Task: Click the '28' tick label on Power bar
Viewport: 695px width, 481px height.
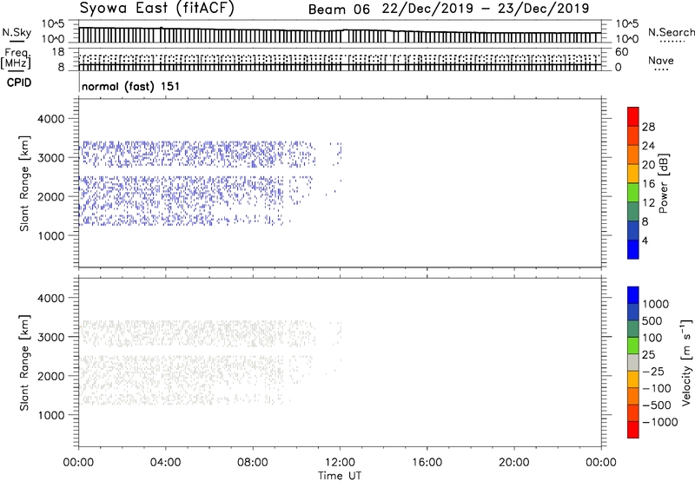Action: [648, 127]
